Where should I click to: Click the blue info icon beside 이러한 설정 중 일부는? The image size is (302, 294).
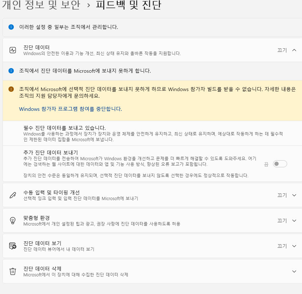click(11, 27)
